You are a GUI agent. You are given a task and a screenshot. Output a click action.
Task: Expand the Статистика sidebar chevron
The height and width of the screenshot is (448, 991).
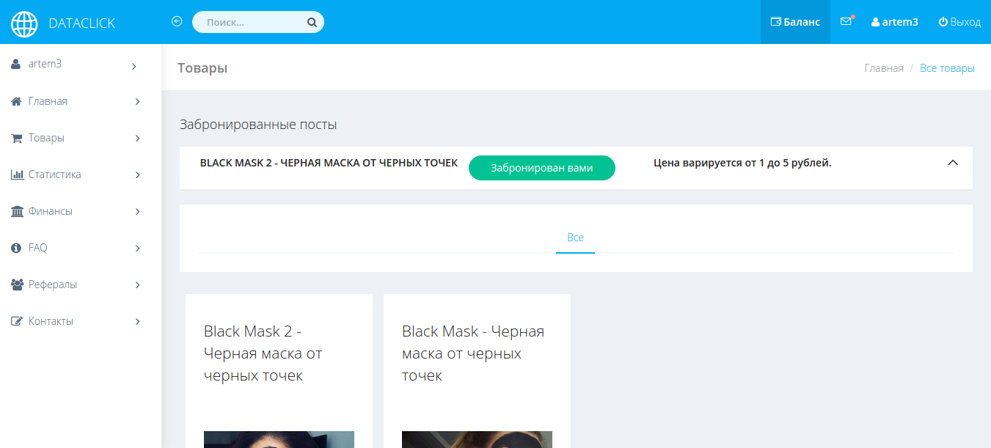[138, 175]
